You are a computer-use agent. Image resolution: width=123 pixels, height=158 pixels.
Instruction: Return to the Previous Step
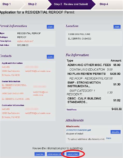click(x=55, y=154)
